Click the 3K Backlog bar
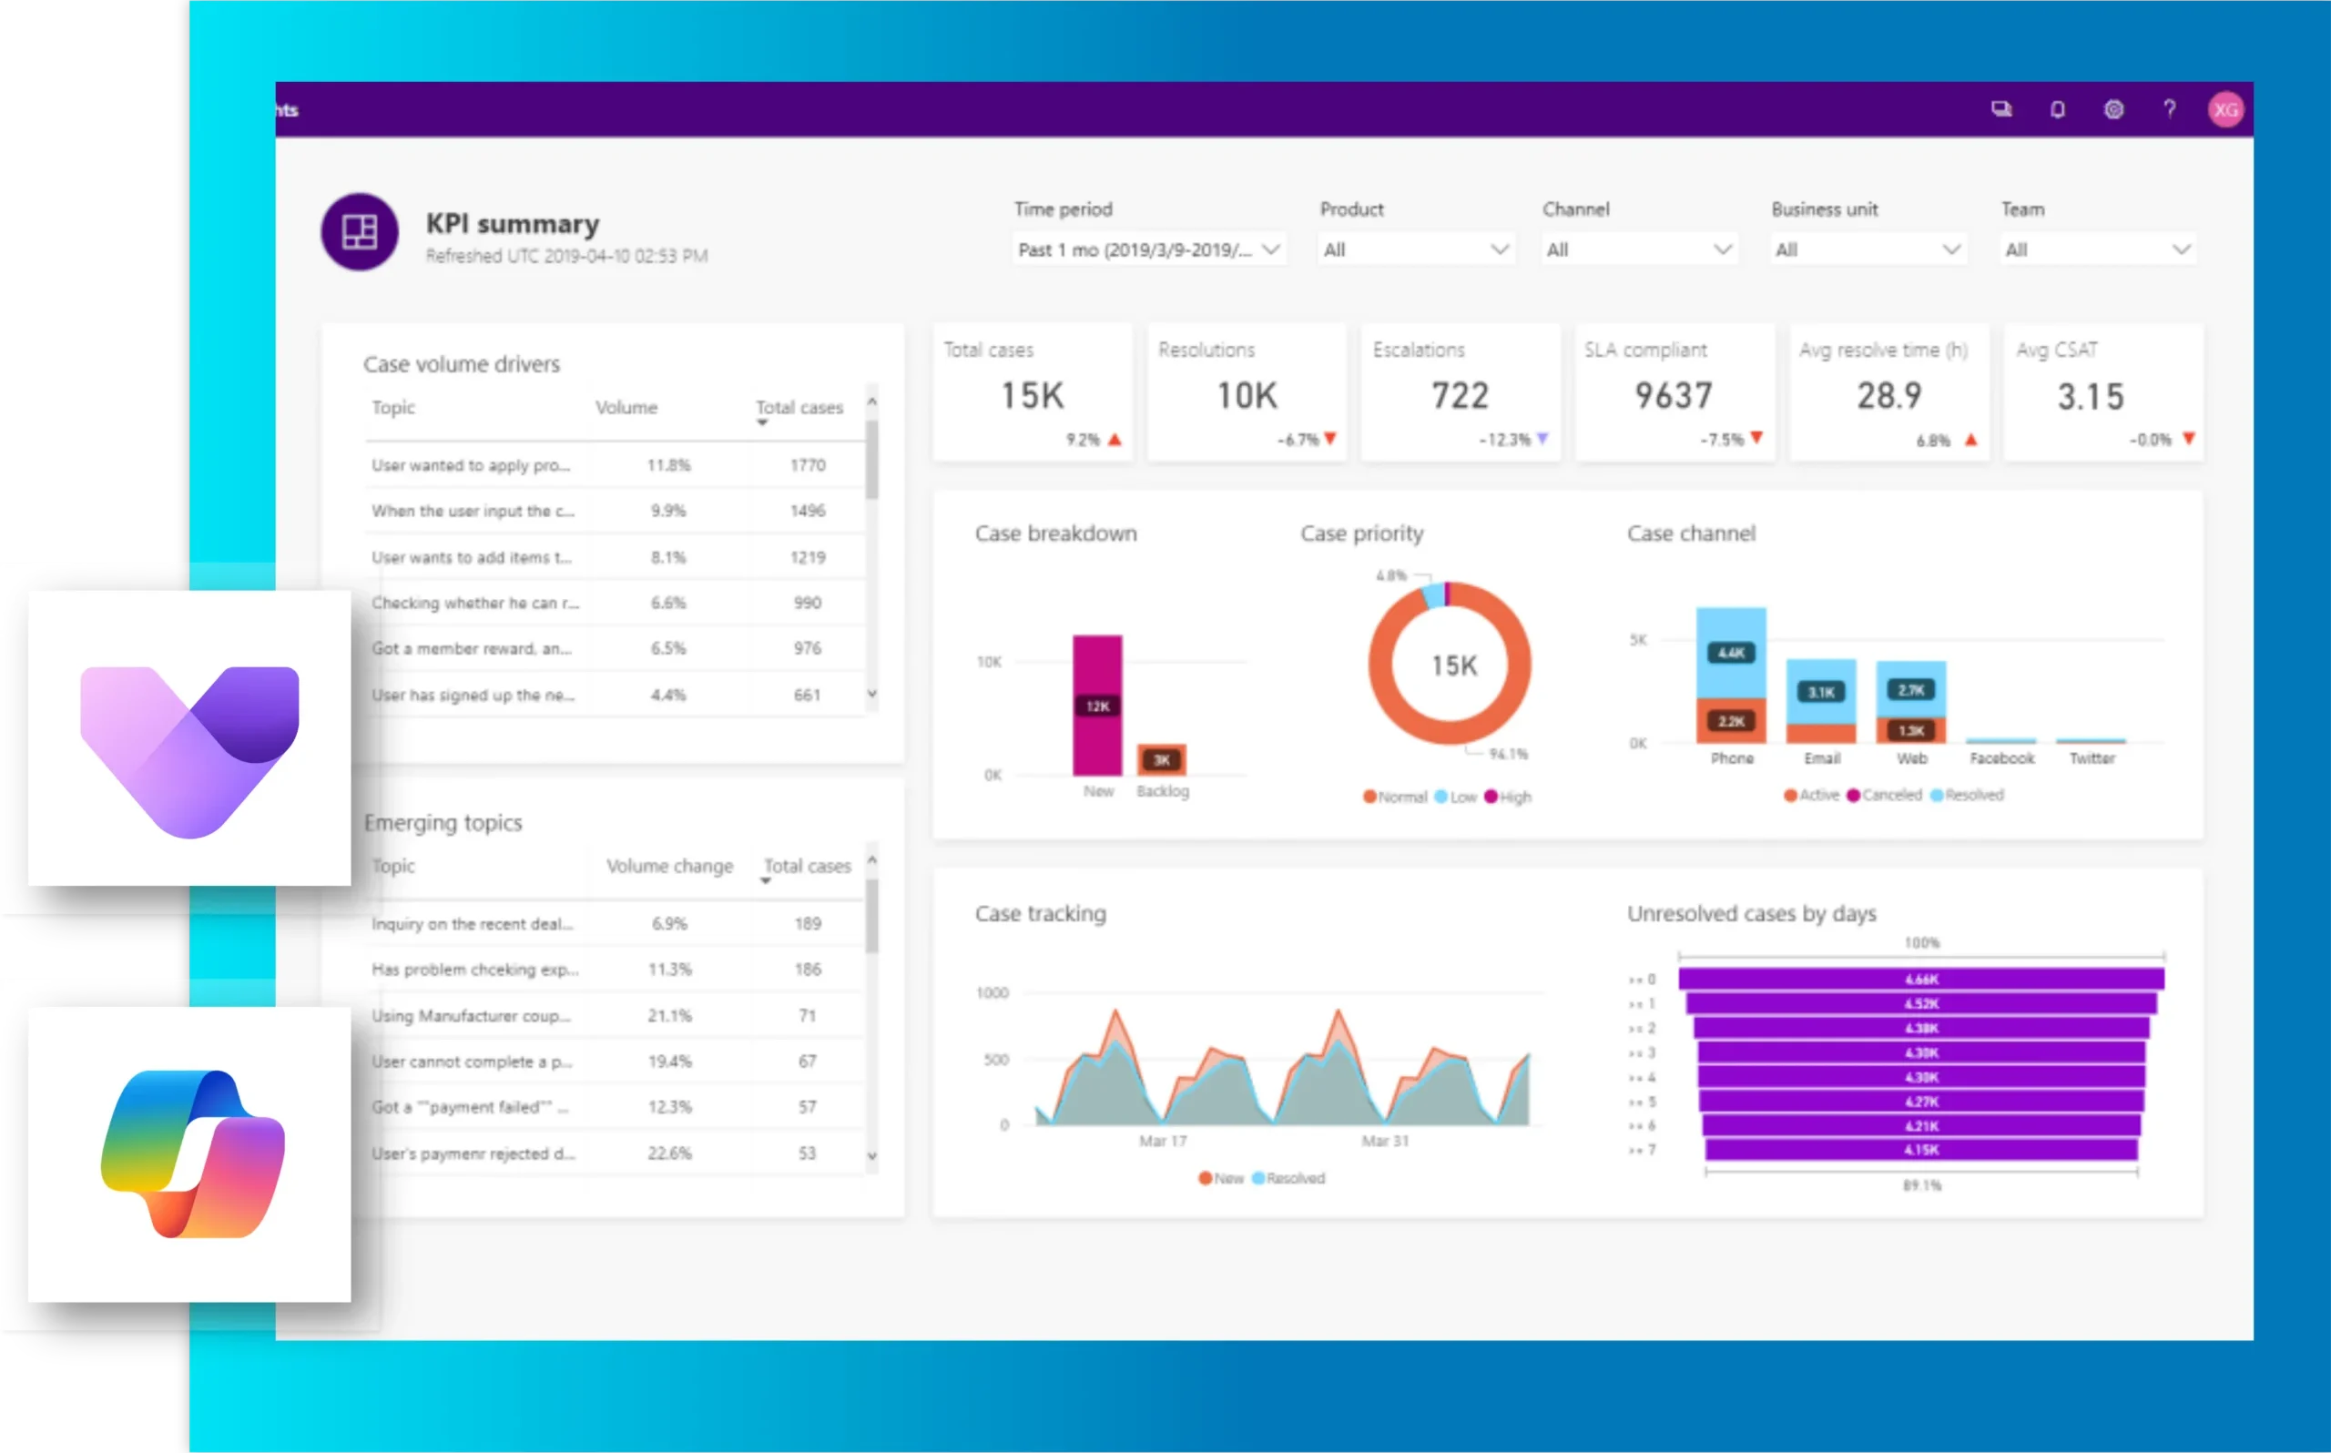 1162,760
